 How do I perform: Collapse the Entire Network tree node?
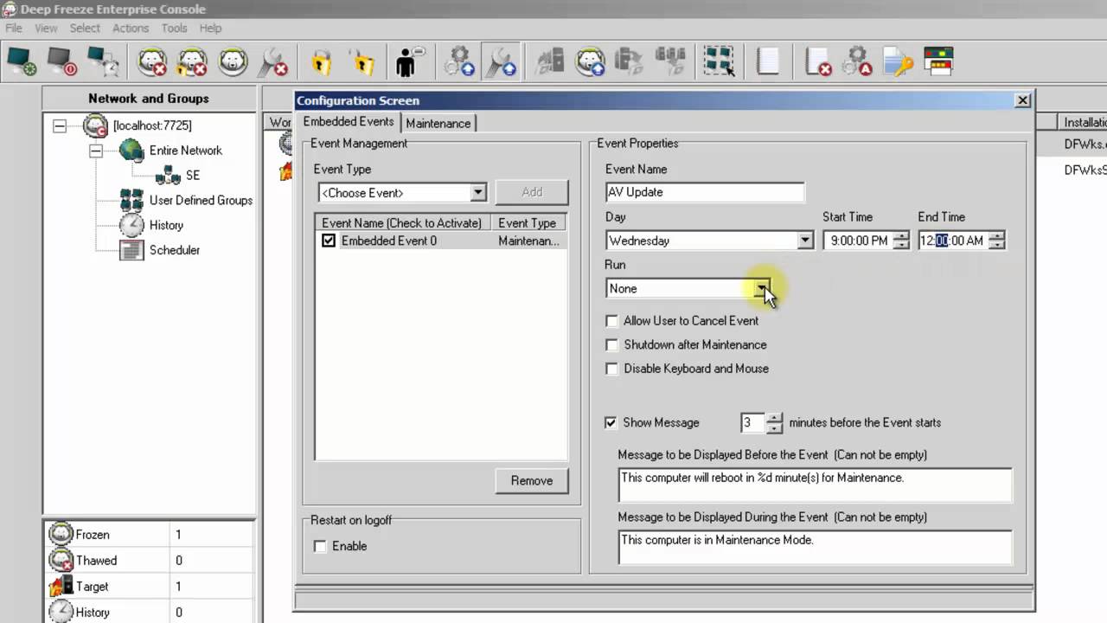tap(96, 151)
